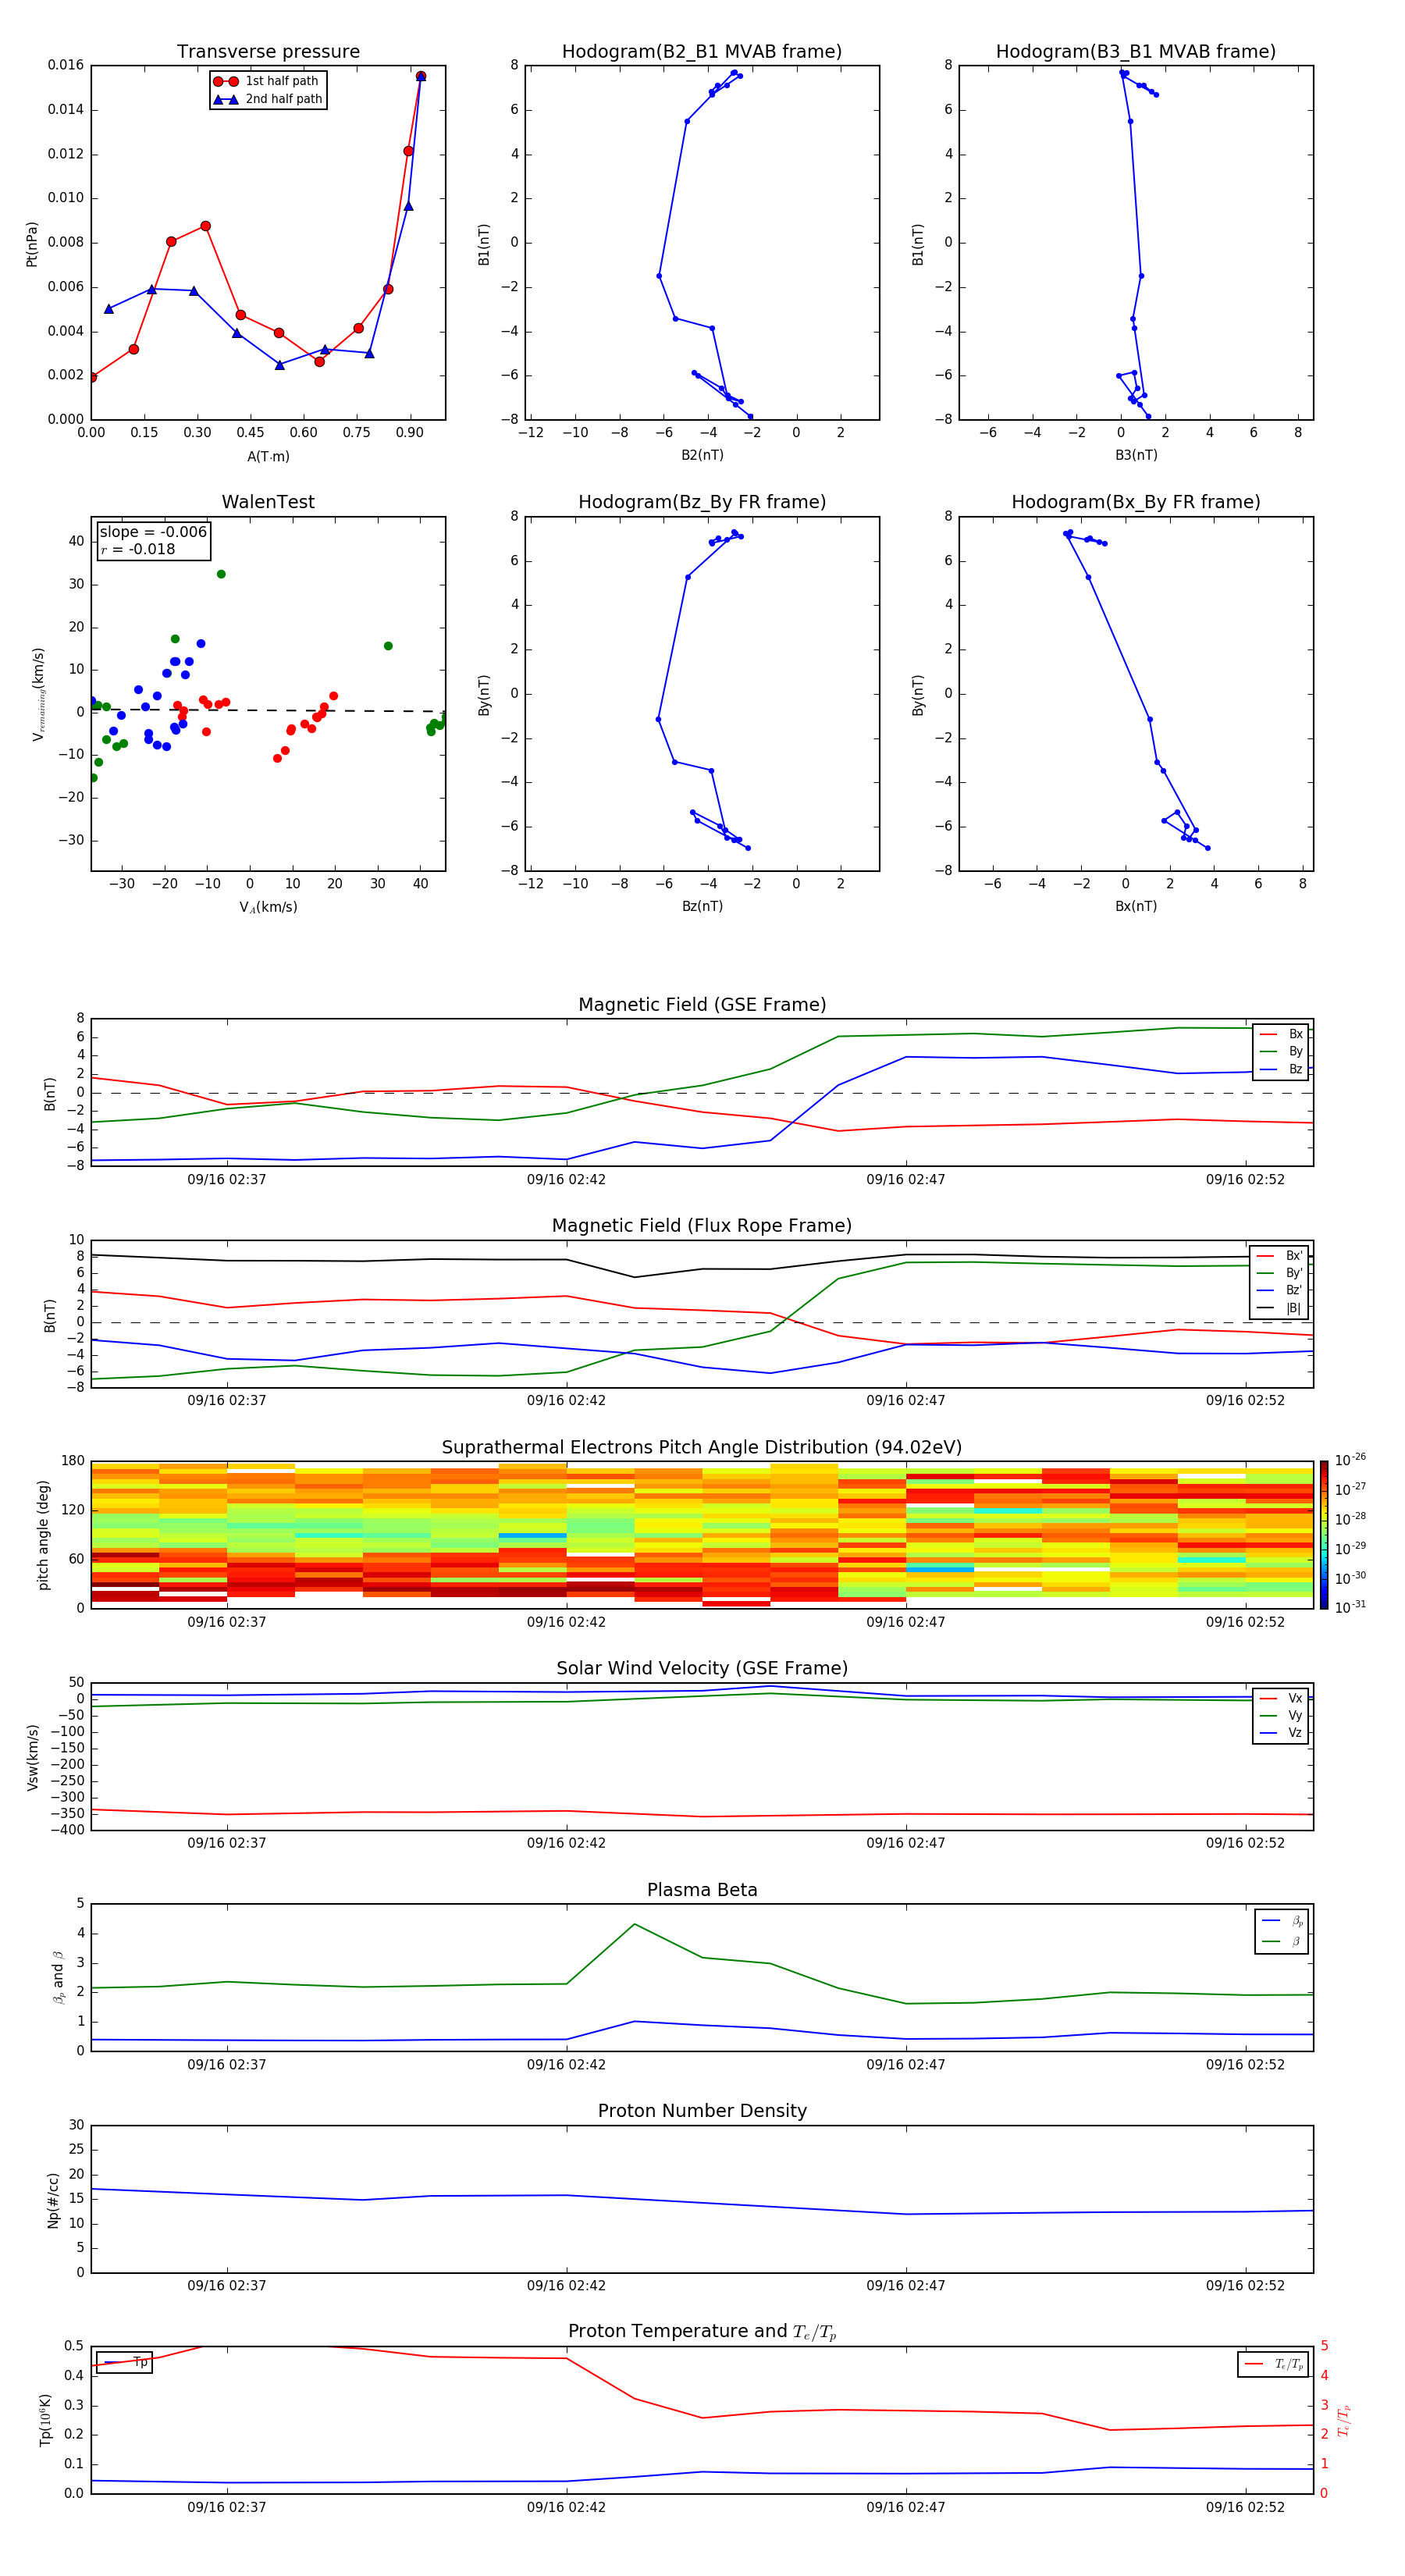Click '09/16 02:42' tick under GSE magnetic plot
This screenshot has height=2576, width=1405.
tap(566, 1180)
